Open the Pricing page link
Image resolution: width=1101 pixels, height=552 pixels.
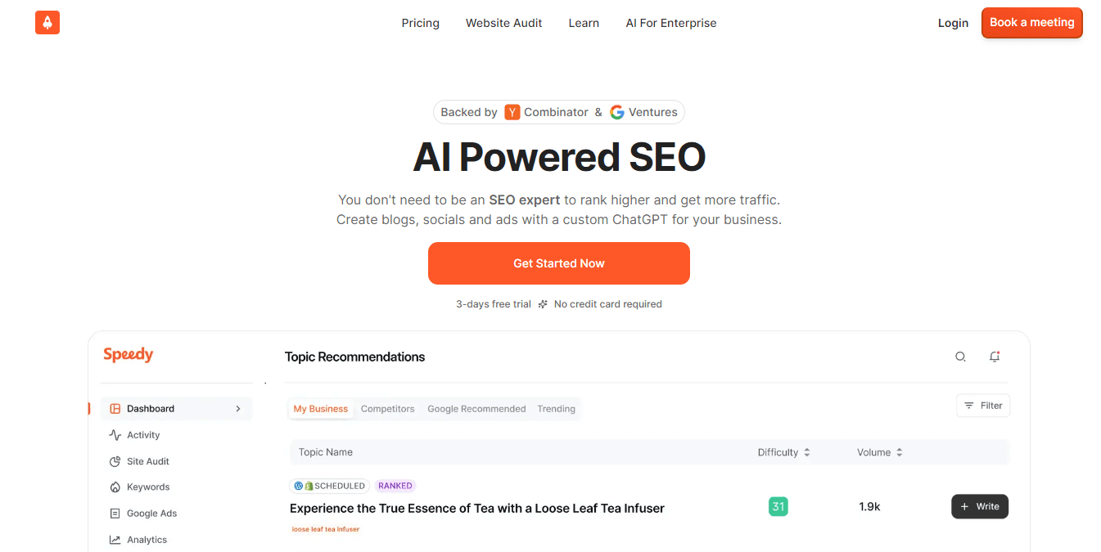point(421,23)
